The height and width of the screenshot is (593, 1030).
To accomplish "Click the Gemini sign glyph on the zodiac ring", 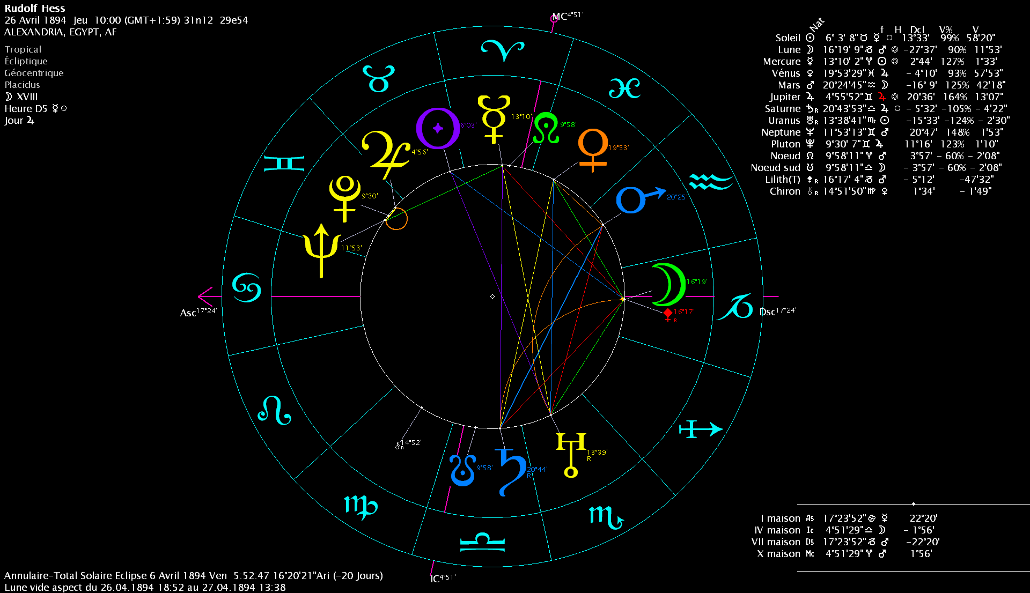I will pyautogui.click(x=284, y=163).
